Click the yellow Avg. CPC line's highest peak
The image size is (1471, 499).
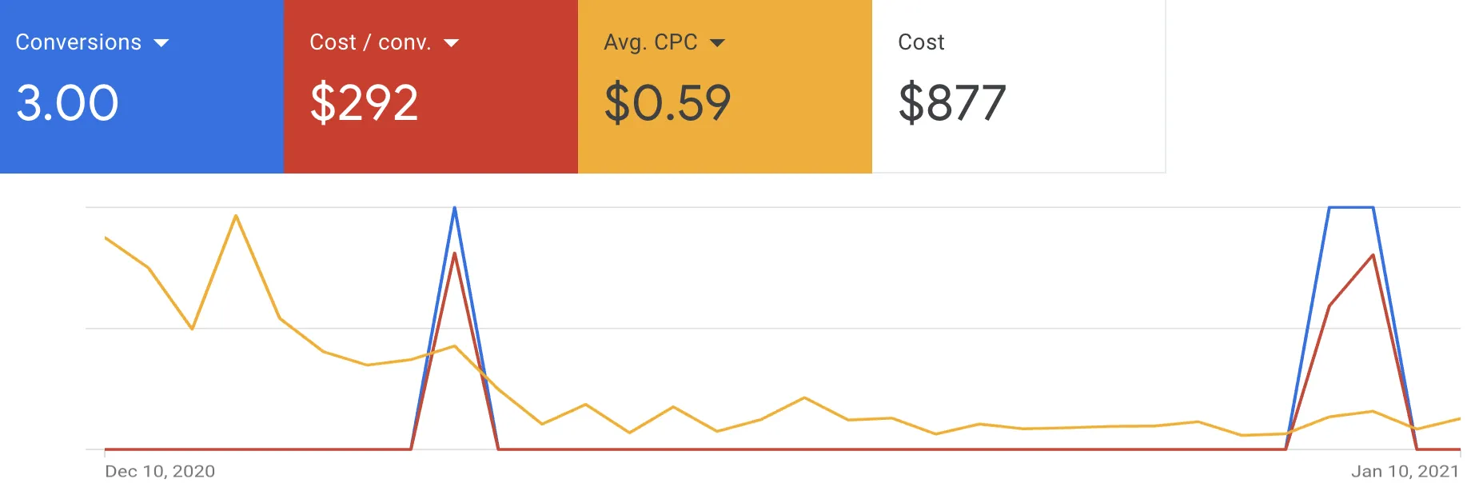pos(236,216)
